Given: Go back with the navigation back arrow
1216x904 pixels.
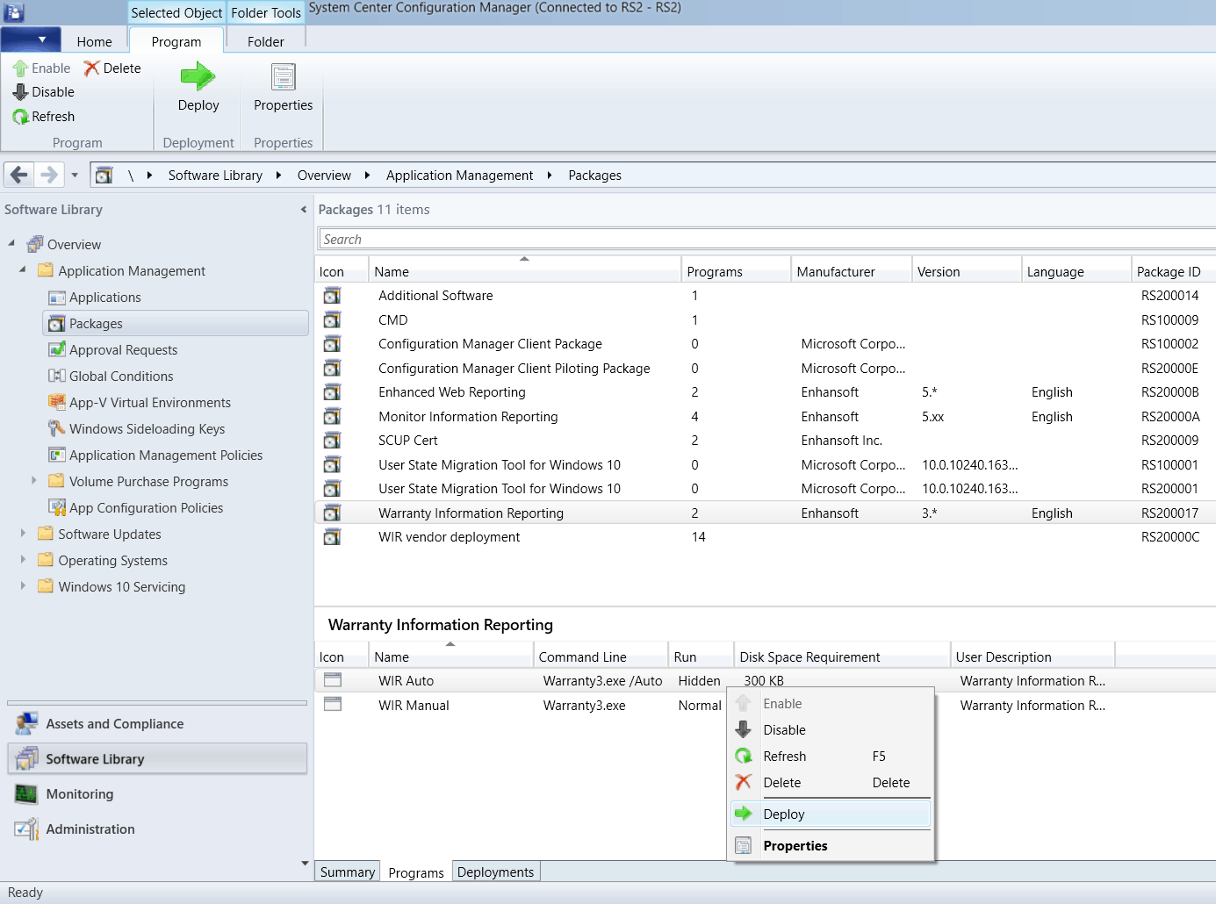Looking at the screenshot, I should point(19,175).
